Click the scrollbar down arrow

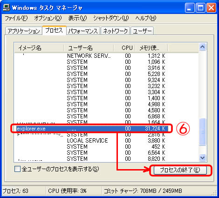[x=203, y=158]
